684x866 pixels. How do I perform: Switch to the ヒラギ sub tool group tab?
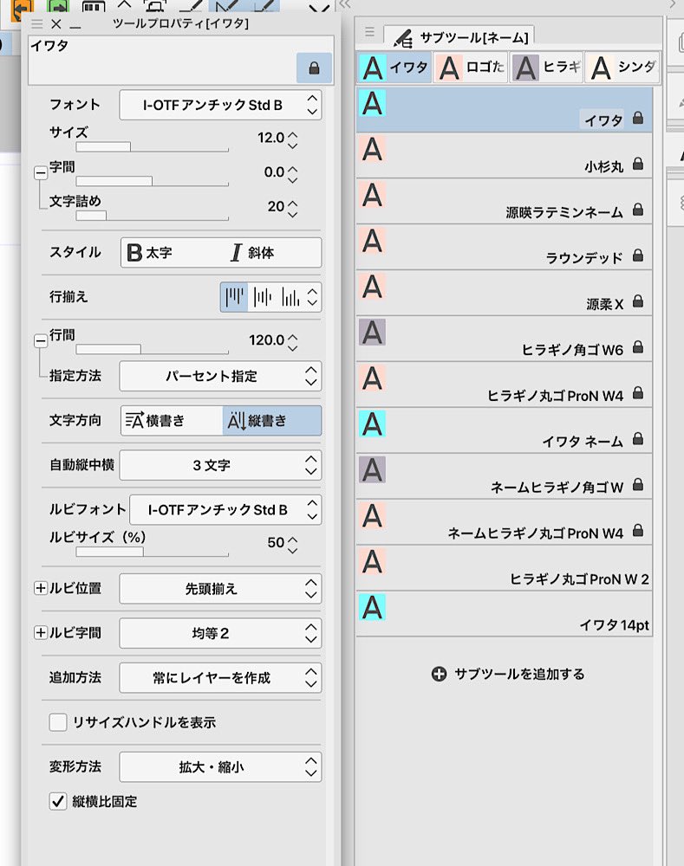coord(547,68)
